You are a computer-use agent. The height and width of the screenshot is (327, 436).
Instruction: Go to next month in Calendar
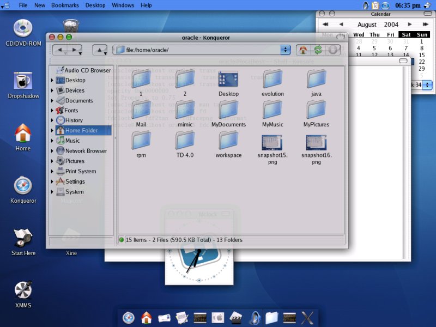(x=410, y=25)
